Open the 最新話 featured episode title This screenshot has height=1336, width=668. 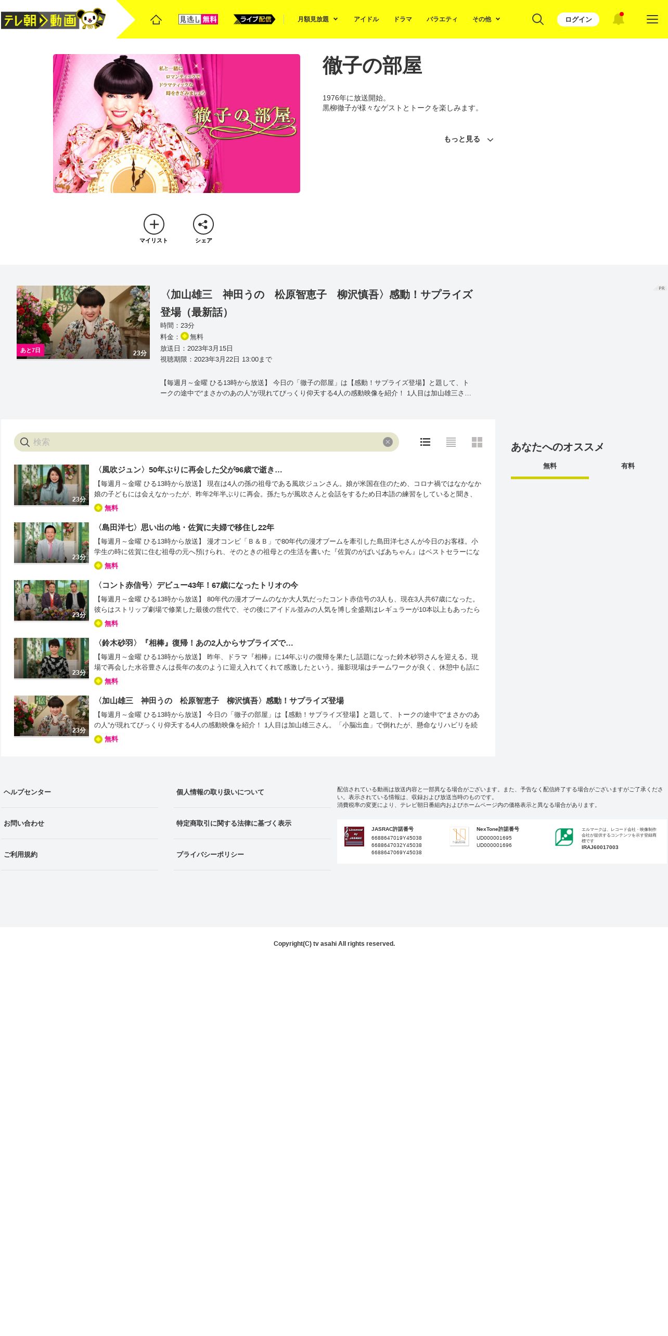[316, 303]
